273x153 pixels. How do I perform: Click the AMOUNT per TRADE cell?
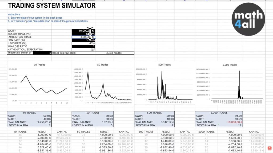83,37
